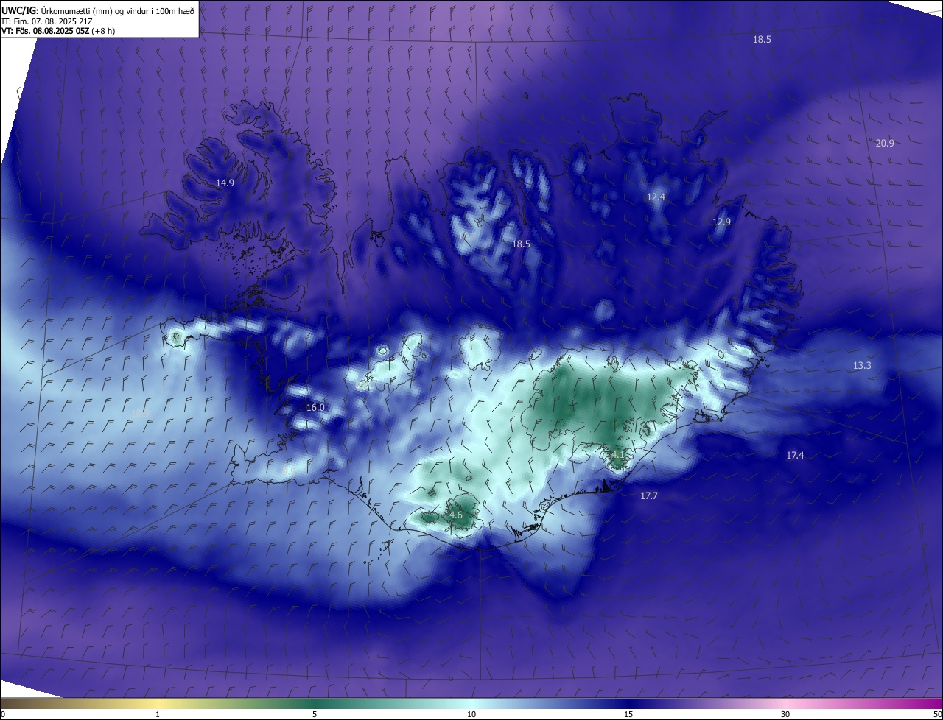Viewport: 943px width, 720px height.
Task: Click the dark green segment of the color bar
Action: click(x=315, y=703)
